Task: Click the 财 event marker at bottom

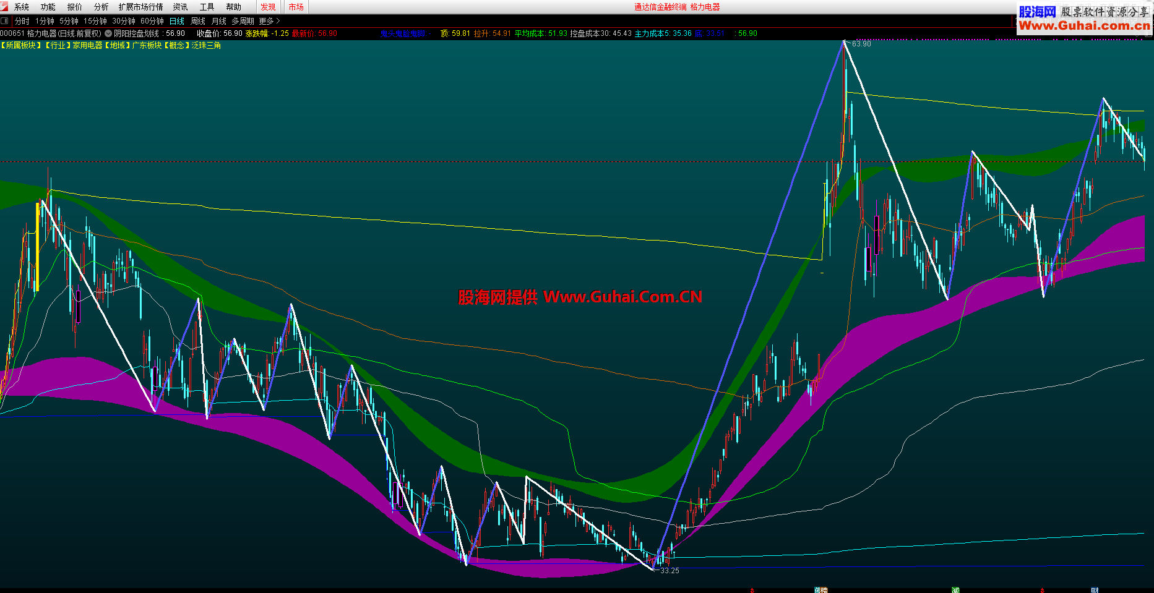Action: (1095, 591)
